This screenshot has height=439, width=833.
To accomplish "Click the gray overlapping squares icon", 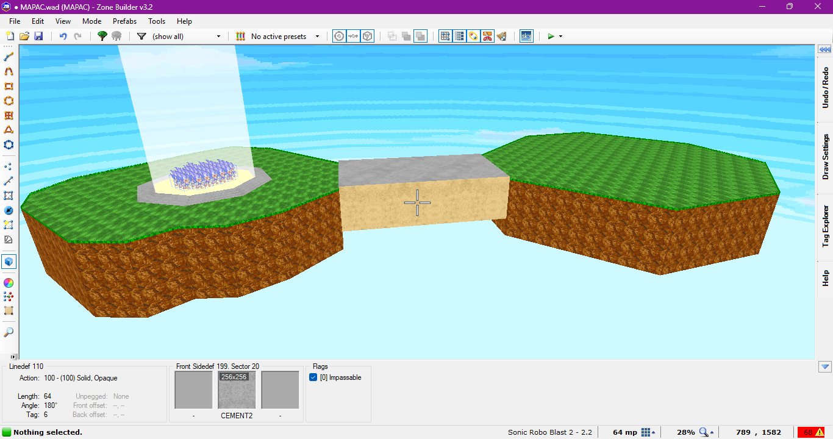I will pos(406,37).
